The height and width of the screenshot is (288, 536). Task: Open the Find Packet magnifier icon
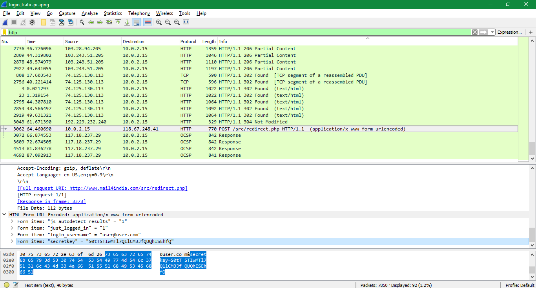tap(82, 22)
